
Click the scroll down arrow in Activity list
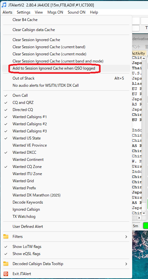coord(144,213)
